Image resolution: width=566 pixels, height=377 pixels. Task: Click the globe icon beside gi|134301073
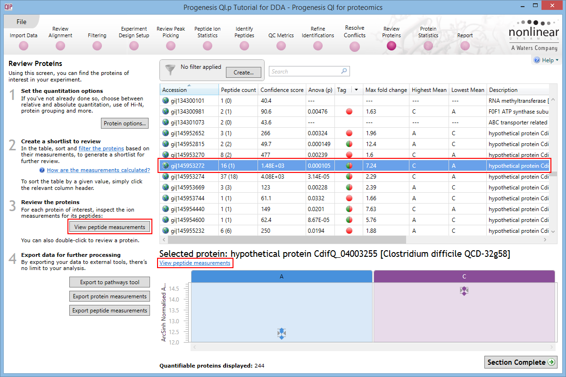coord(166,122)
